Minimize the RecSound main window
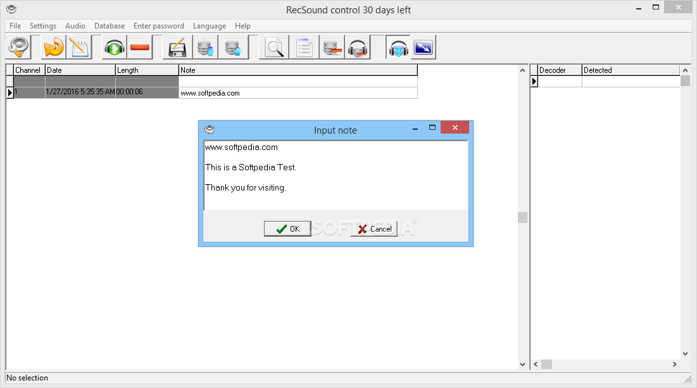This screenshot has height=388, width=697. (x=639, y=8)
